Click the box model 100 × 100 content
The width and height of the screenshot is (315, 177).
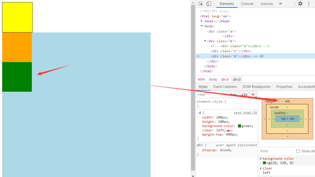[287, 119]
